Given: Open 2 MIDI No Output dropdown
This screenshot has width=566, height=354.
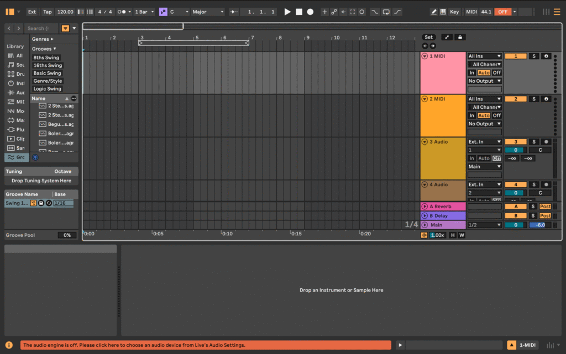Looking at the screenshot, I should (484, 124).
